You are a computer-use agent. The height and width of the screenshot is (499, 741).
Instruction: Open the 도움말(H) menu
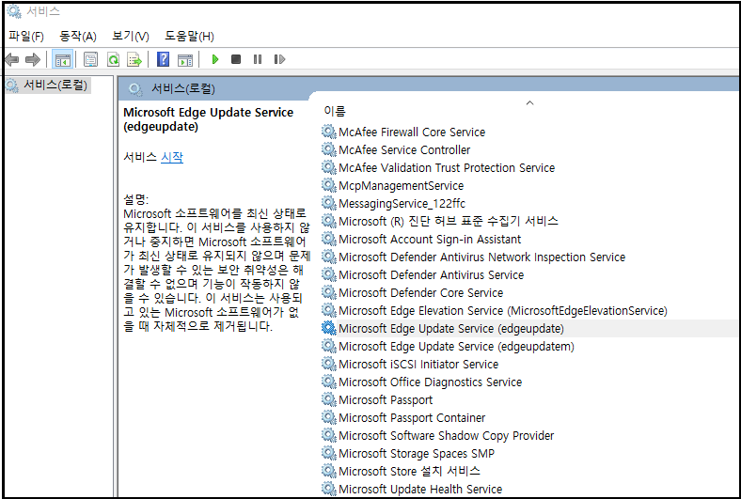pyautogui.click(x=189, y=37)
